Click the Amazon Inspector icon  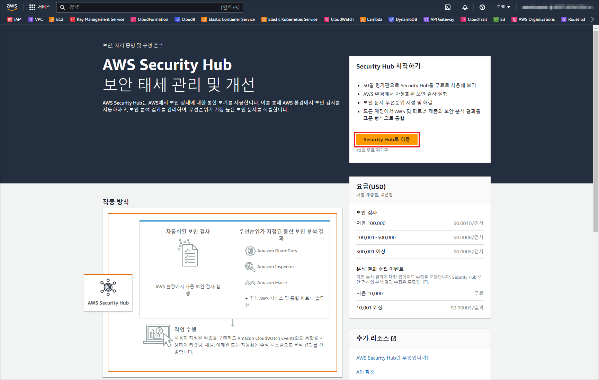[x=250, y=266]
